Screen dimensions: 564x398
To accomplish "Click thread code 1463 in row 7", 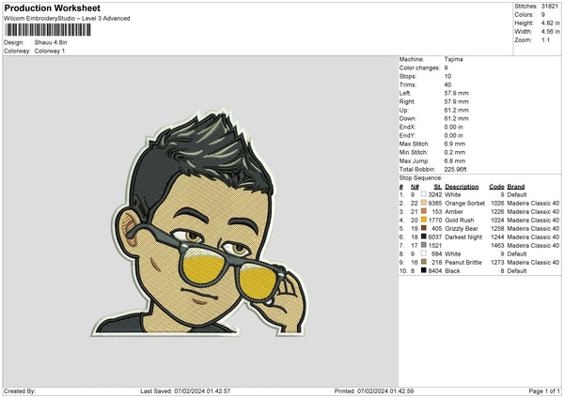I will coord(497,245).
